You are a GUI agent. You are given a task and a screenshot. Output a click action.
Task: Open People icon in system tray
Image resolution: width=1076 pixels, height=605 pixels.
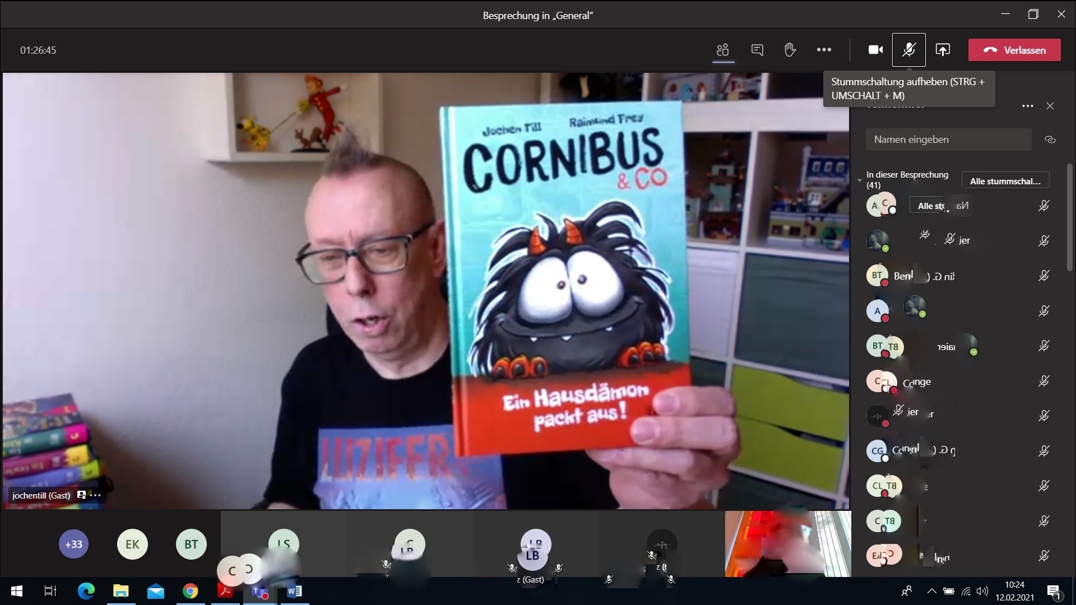(x=906, y=591)
